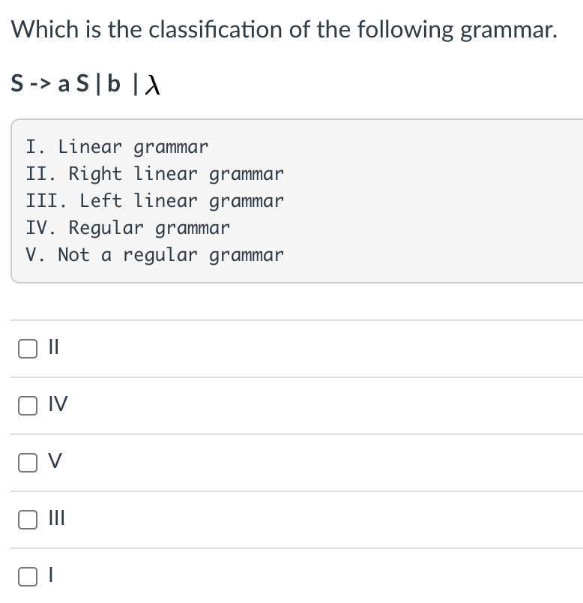Check the checkbox for option IV
583x603 pixels.
point(27,405)
